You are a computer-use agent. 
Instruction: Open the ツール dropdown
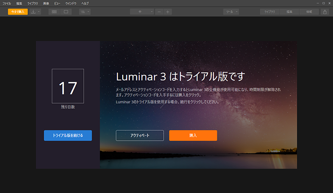(x=231, y=12)
